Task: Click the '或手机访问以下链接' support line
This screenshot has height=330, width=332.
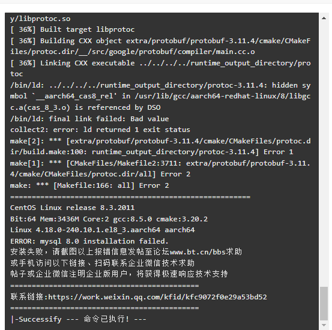Action: coord(102,263)
